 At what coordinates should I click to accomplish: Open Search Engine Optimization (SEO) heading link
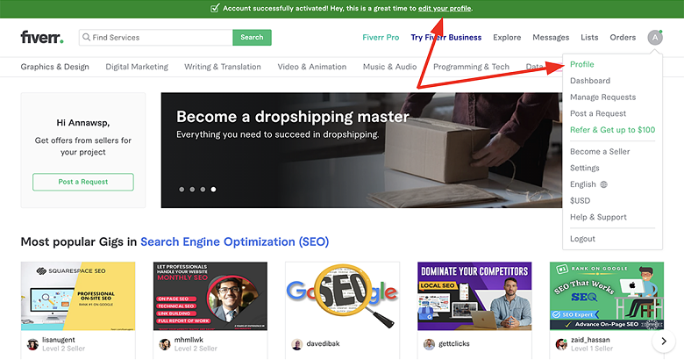(x=234, y=242)
